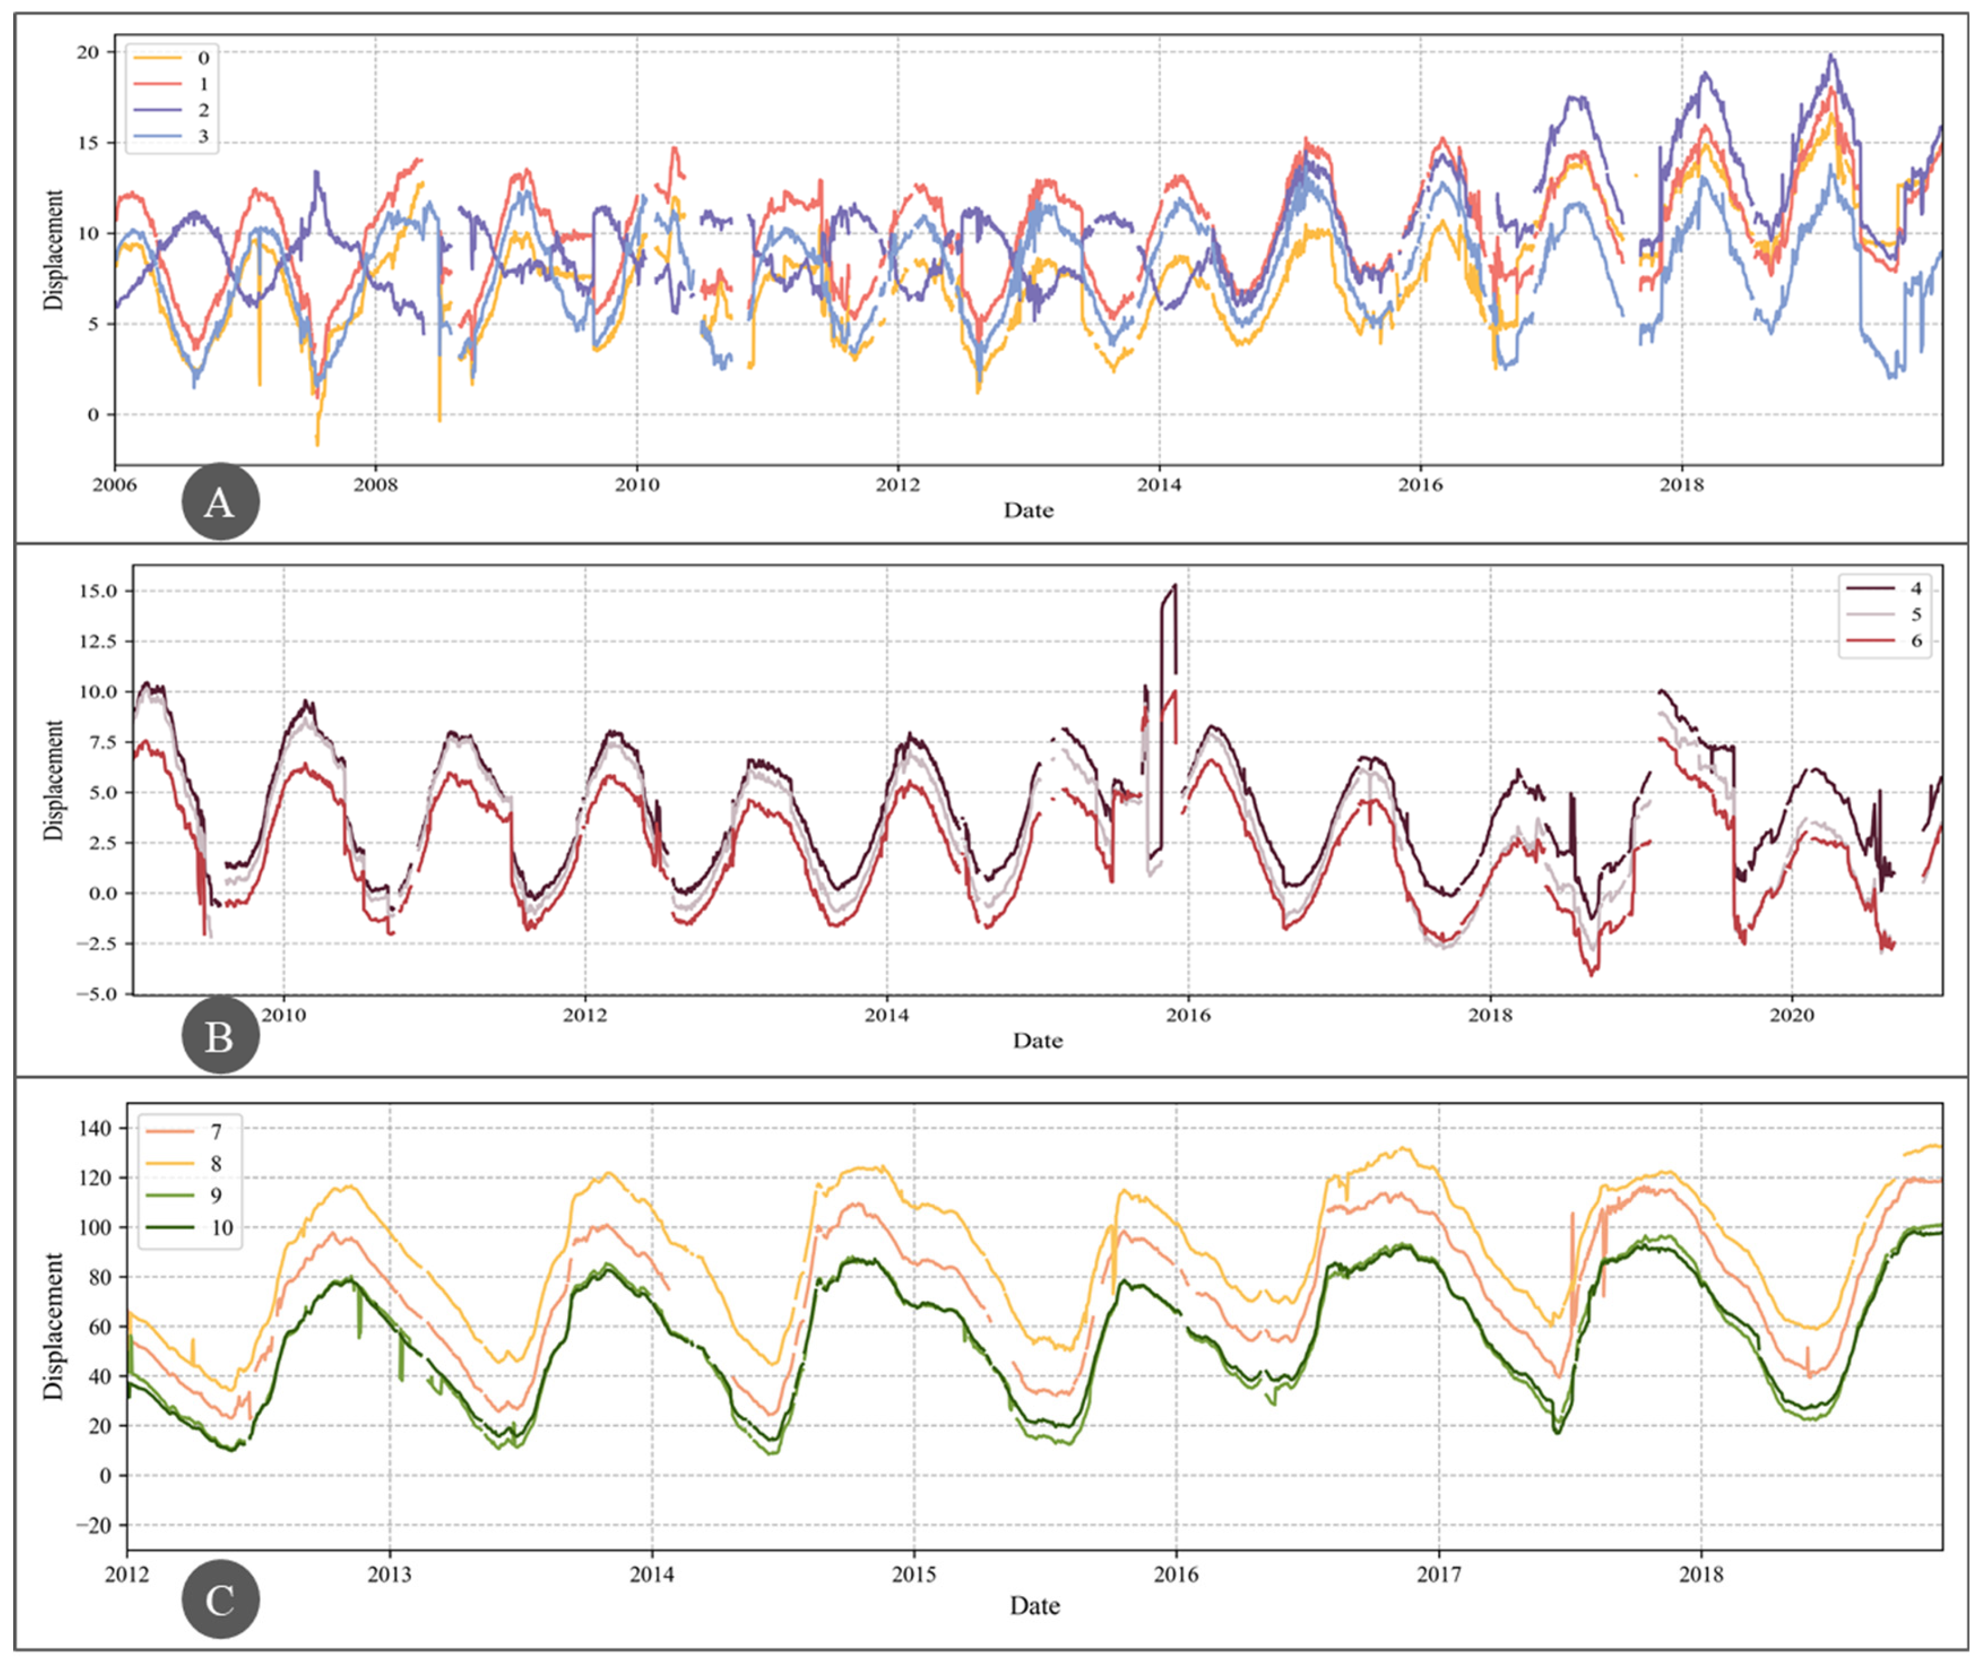Click the 2006 tick label in panel A

tap(114, 485)
